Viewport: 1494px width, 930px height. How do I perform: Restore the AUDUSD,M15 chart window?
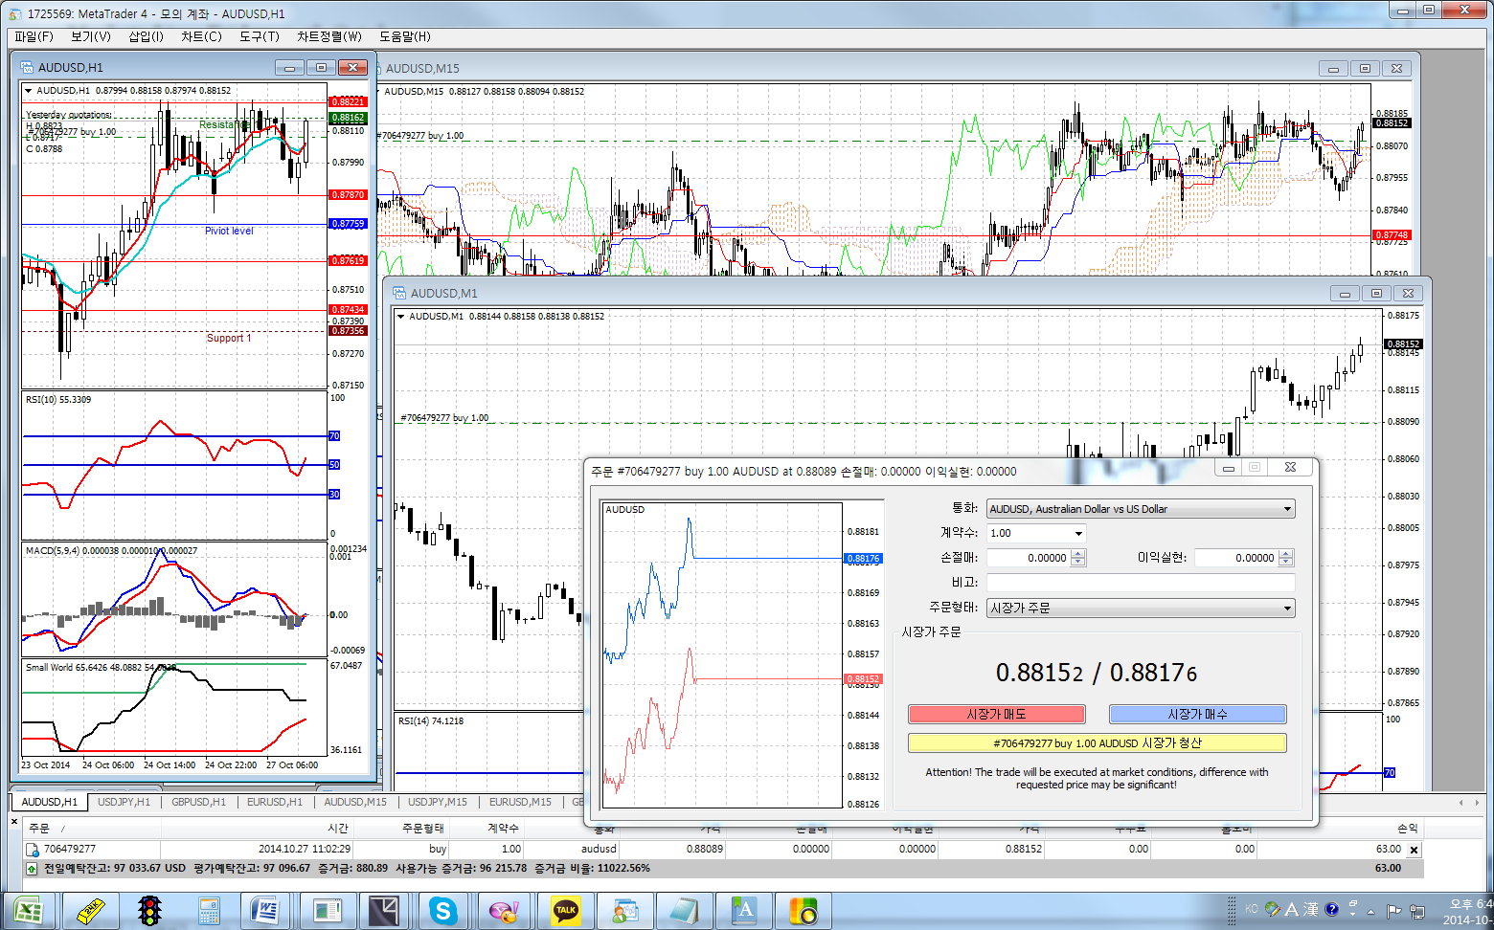1365,68
